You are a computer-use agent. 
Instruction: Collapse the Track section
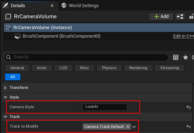[5, 117]
